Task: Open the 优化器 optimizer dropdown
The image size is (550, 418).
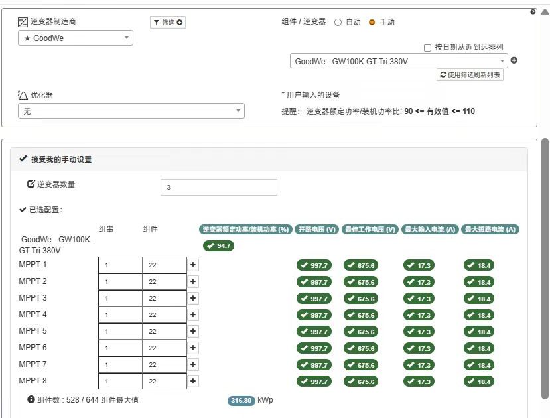Action: pyautogui.click(x=131, y=111)
